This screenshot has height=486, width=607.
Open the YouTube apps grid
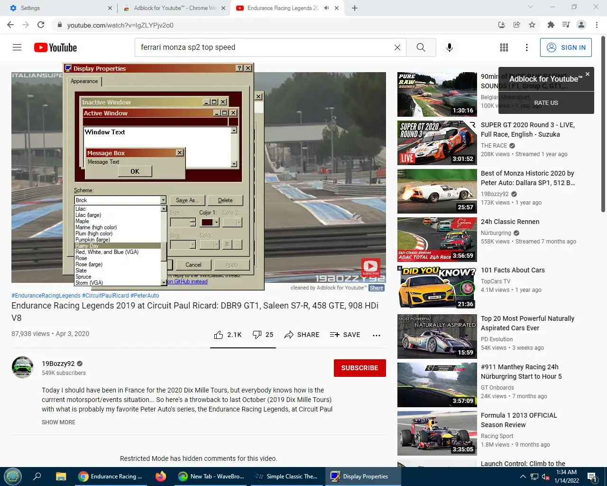click(x=504, y=47)
